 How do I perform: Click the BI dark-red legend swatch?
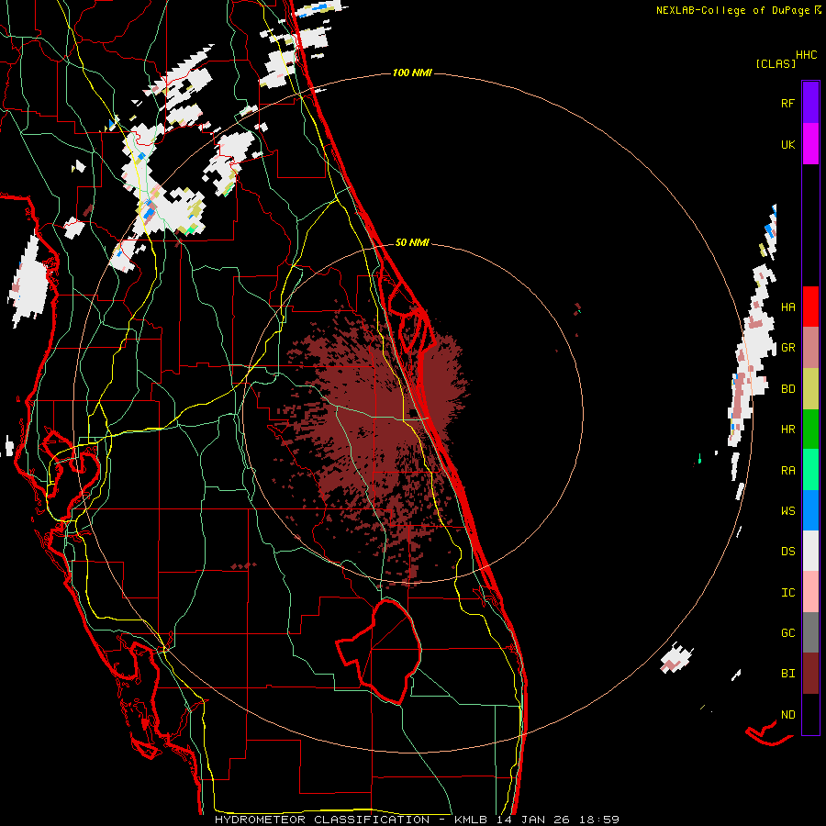click(810, 674)
